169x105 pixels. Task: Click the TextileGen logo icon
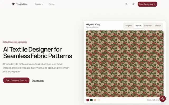[13, 4]
